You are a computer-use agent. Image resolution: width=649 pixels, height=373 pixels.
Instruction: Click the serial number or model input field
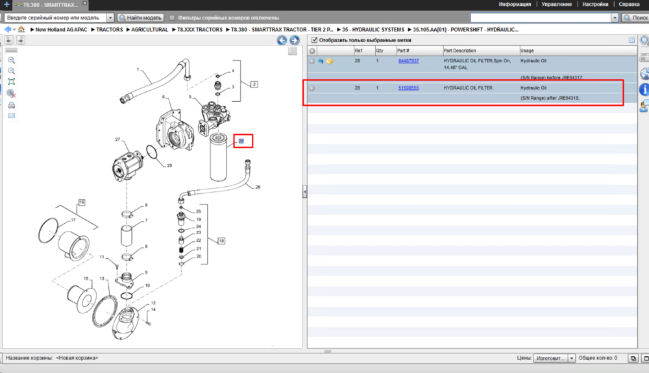pyautogui.click(x=56, y=18)
